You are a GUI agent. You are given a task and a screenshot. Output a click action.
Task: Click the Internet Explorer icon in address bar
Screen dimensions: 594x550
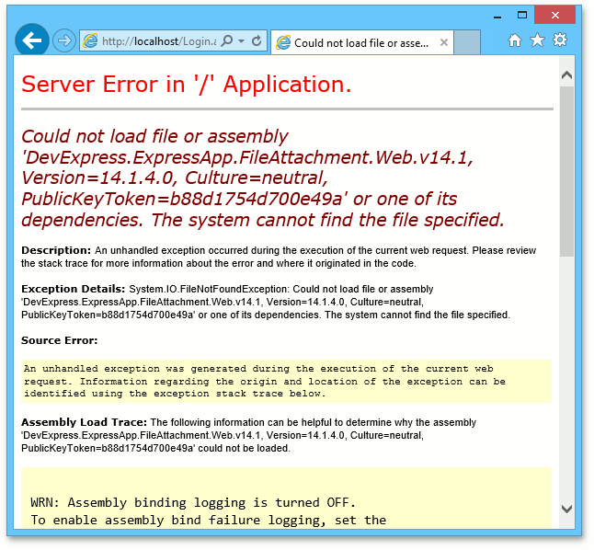tap(90, 41)
